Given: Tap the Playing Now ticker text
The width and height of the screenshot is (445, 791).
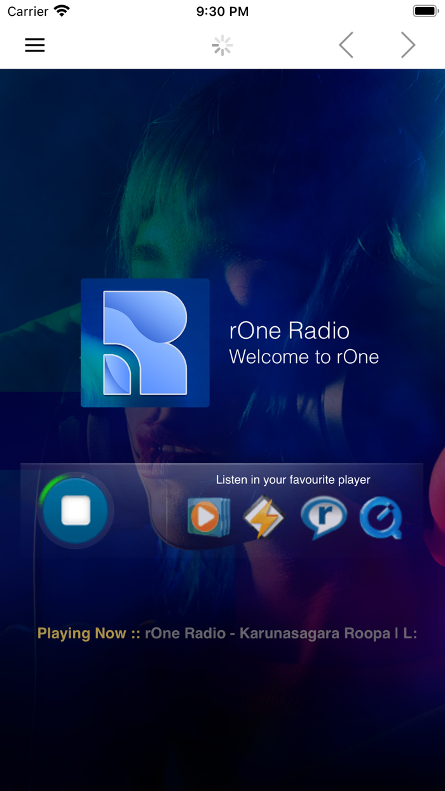Looking at the screenshot, I should pos(227,633).
